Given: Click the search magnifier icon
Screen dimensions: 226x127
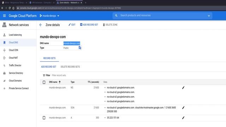Looking at the screenshot, I should point(116,16).
